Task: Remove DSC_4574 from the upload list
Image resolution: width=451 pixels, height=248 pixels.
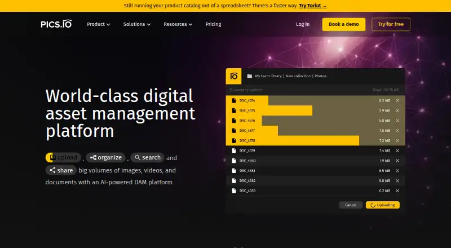Action: pyautogui.click(x=397, y=101)
